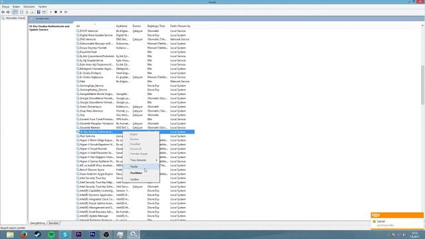
Task: Click the orange Skype notification popup
Action: click(397, 221)
